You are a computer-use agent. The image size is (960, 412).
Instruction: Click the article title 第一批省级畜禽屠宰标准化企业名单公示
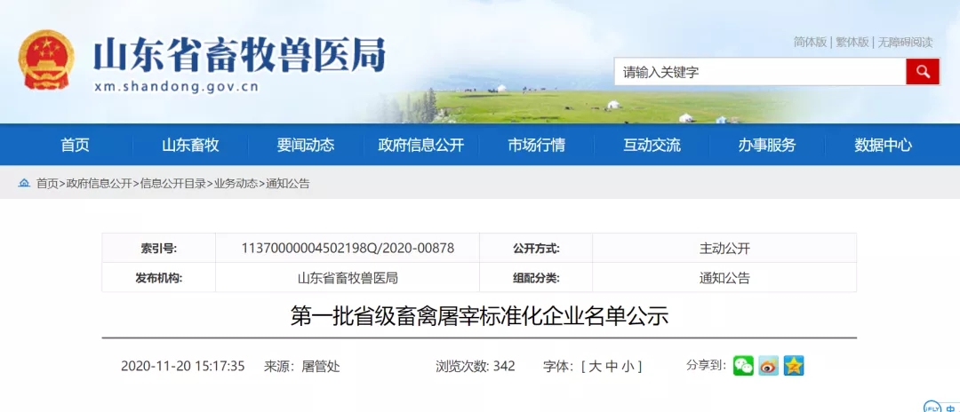click(479, 317)
